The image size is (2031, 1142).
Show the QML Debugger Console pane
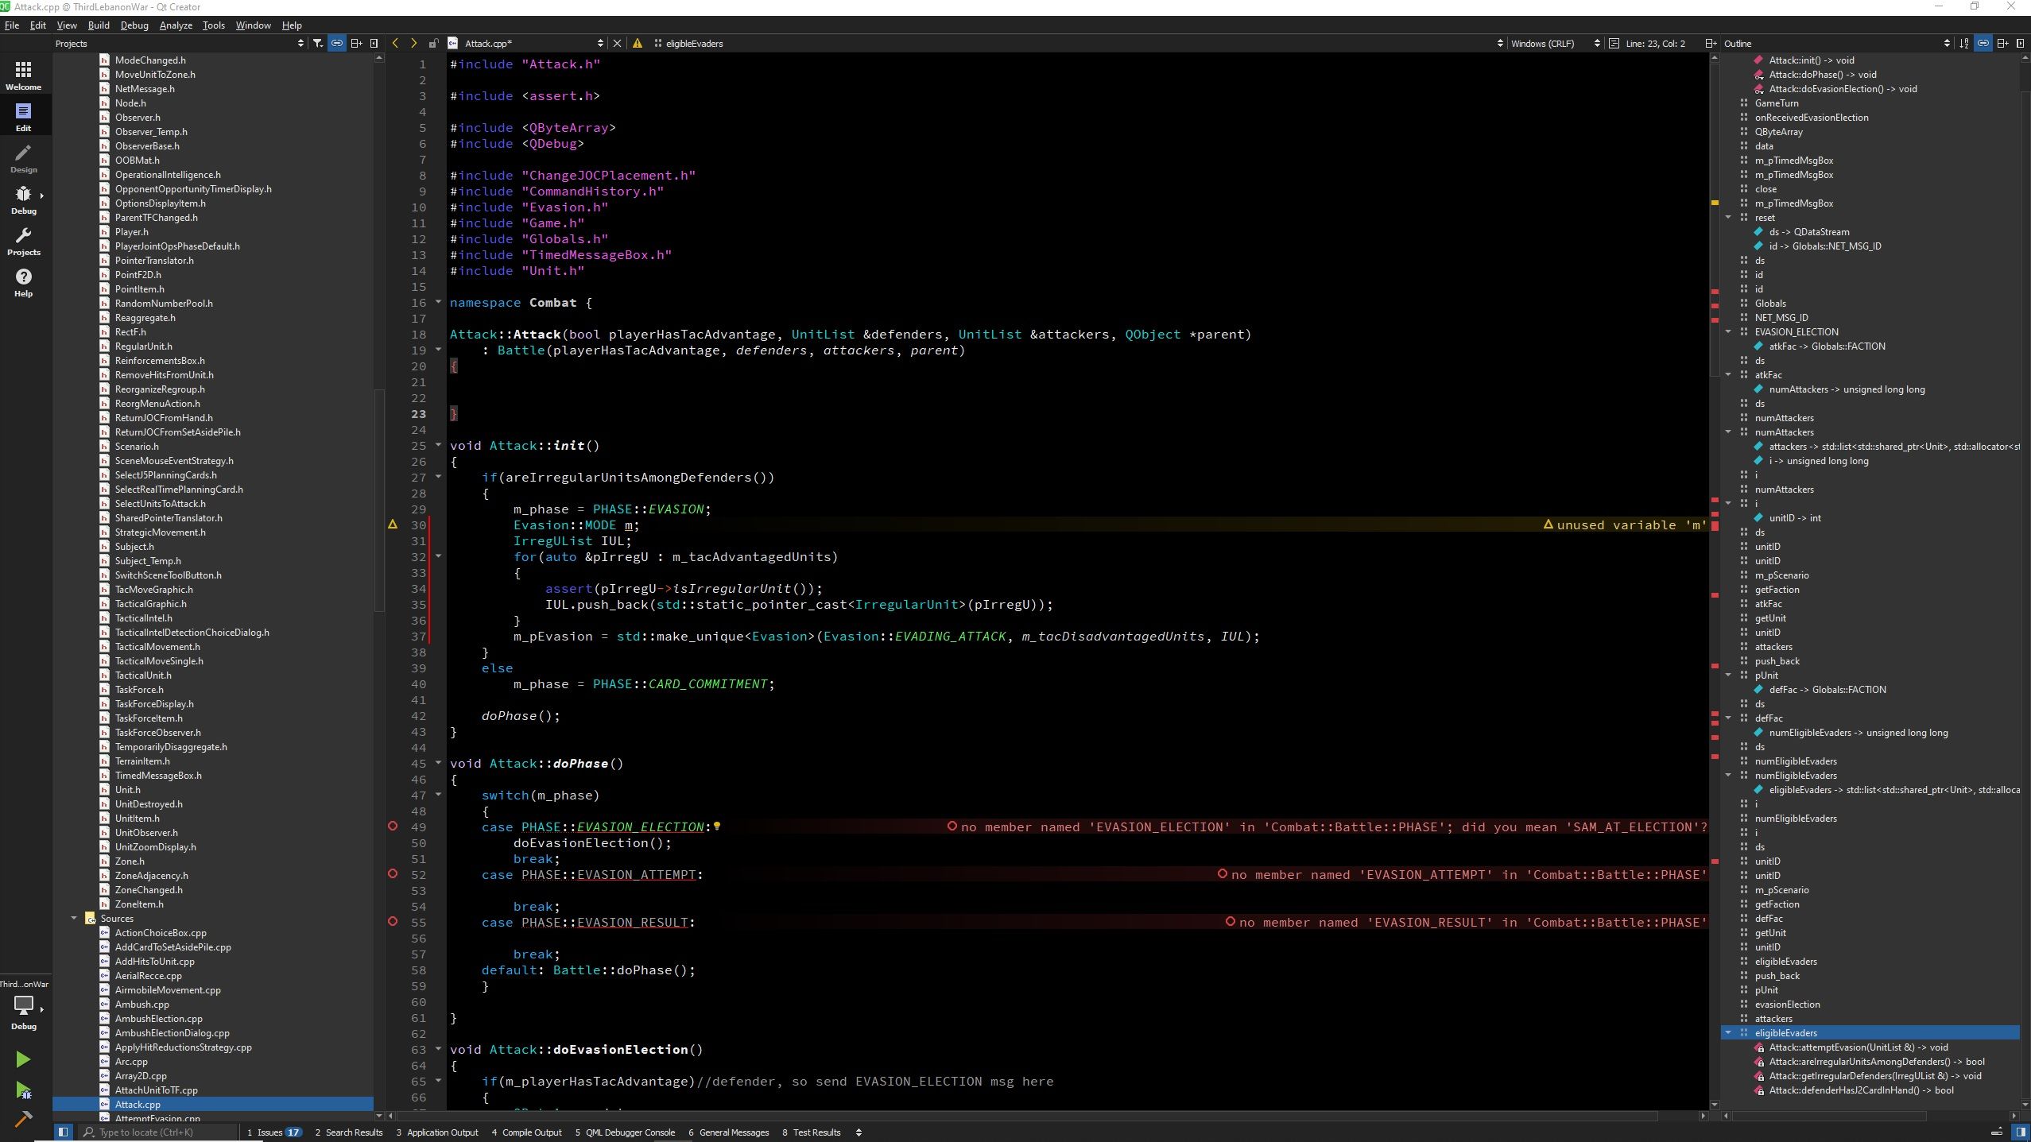tap(625, 1132)
